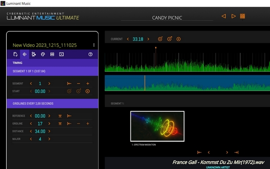Viewport: 270px width, 169px height.
Task: Jump to last preset in segment list
Action: [x=236, y=152]
